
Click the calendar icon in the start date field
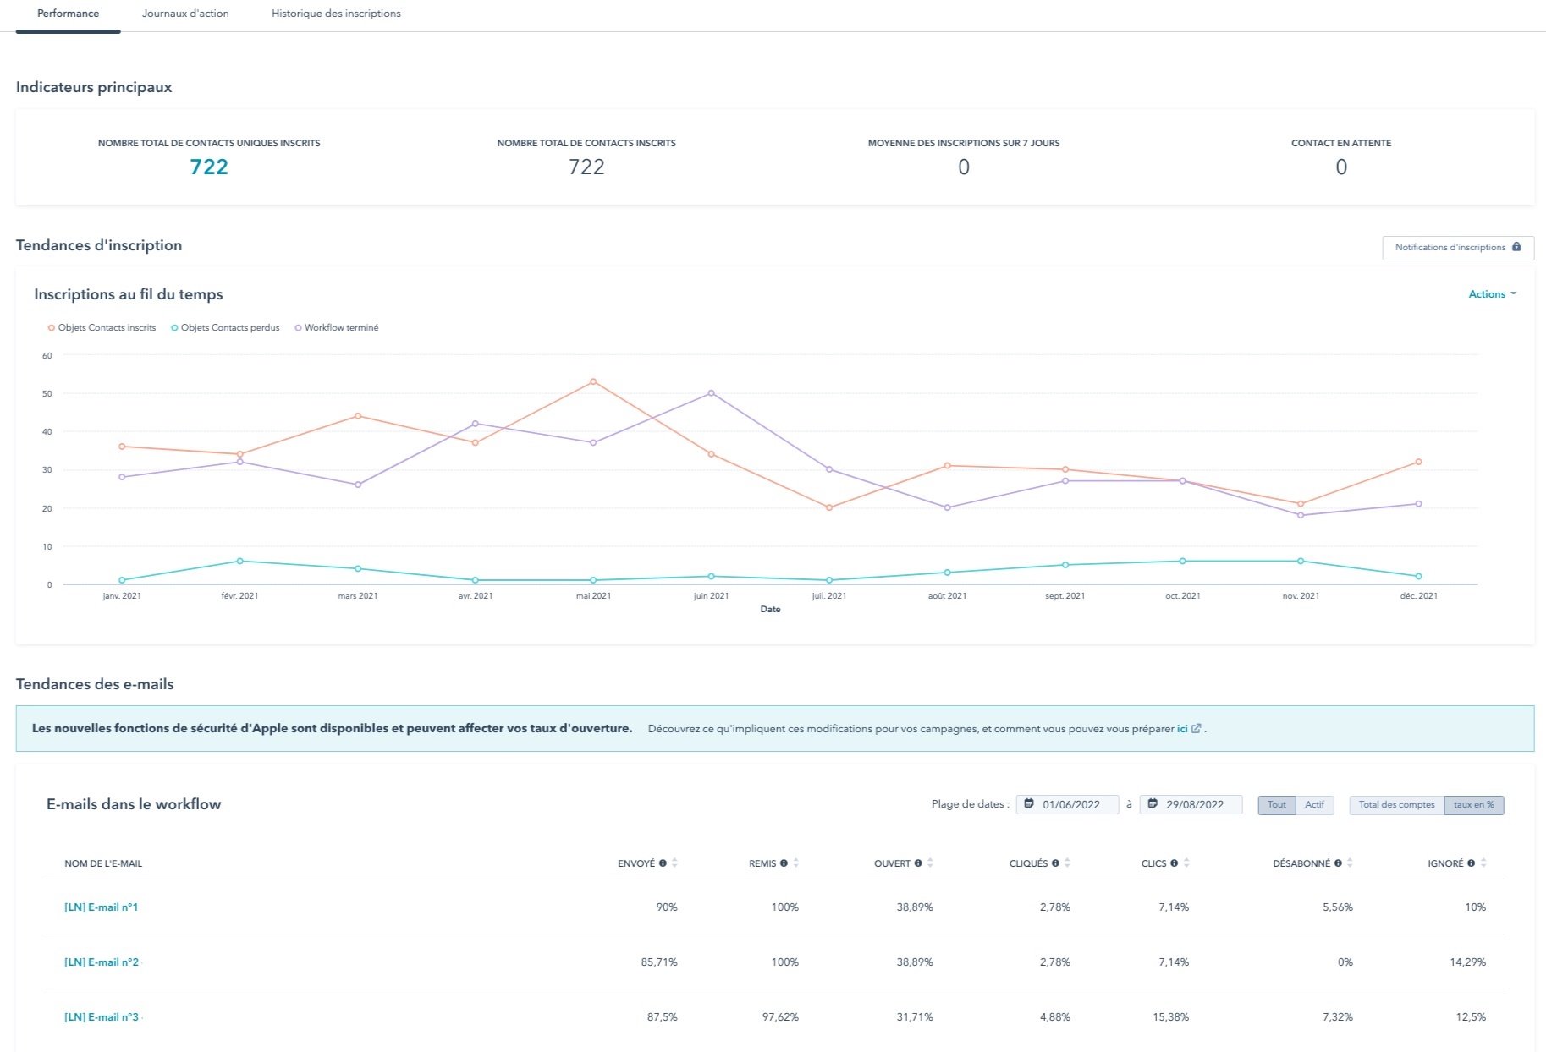tap(1030, 803)
